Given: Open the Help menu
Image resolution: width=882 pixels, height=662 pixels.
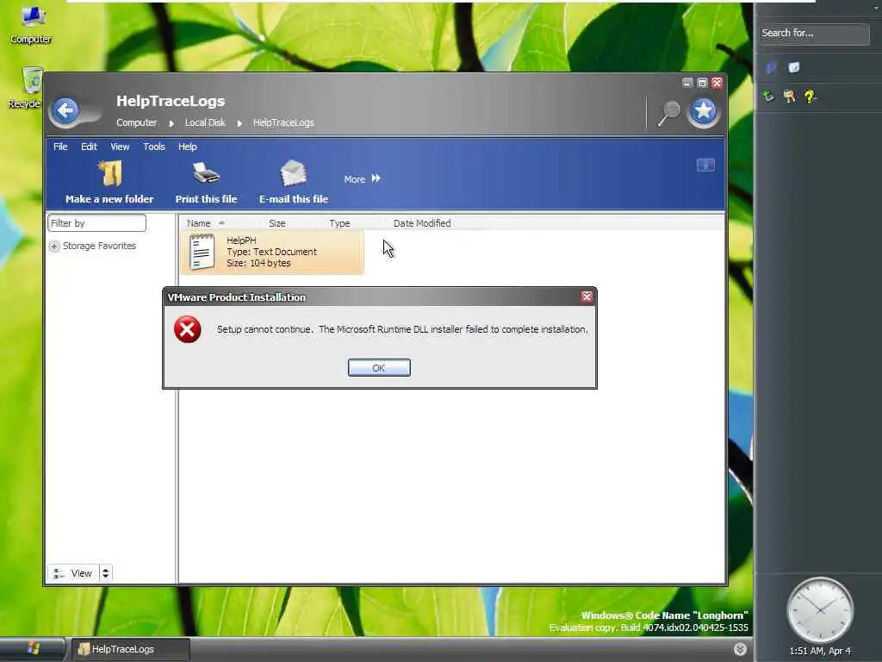Looking at the screenshot, I should click(187, 147).
